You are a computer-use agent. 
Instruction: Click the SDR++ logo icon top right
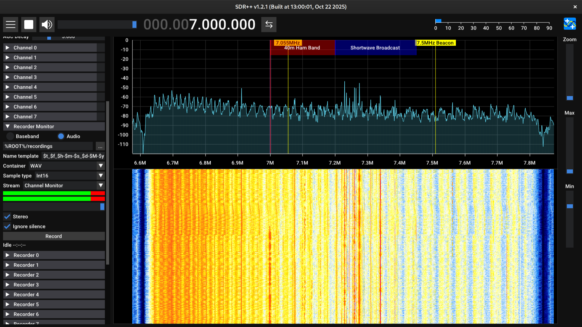[570, 24]
